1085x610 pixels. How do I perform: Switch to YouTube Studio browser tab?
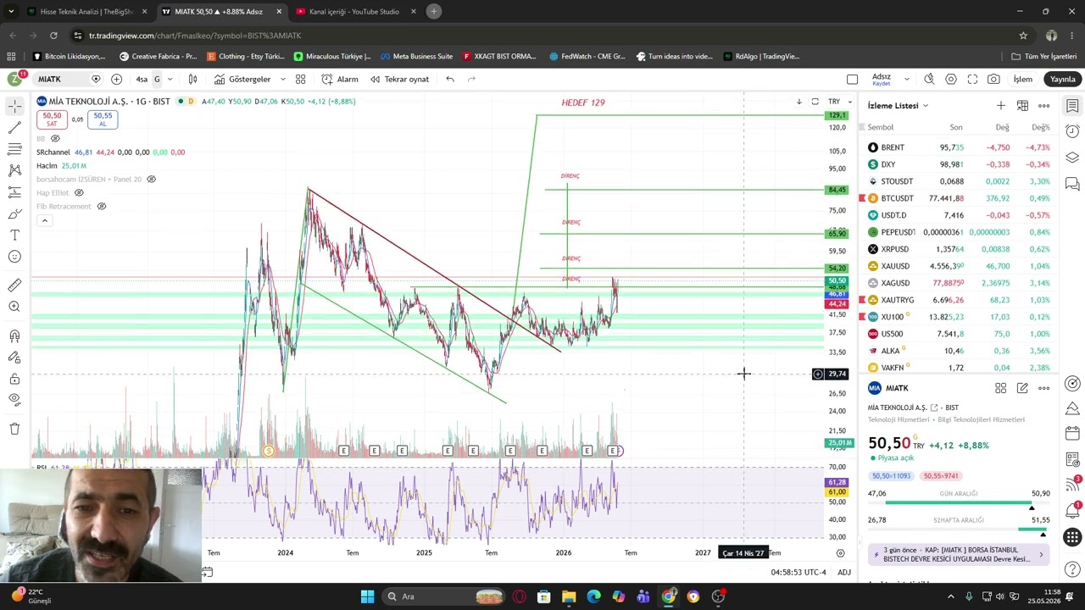(x=353, y=12)
